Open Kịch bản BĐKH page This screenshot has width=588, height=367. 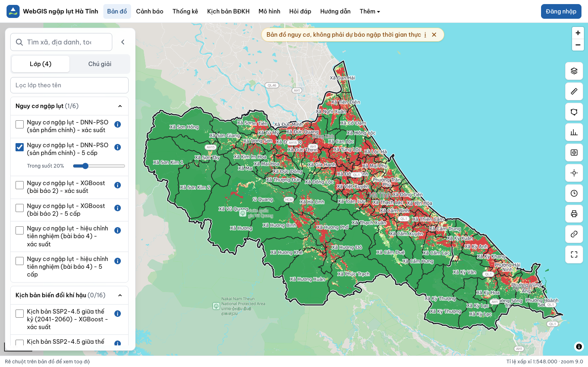point(228,11)
